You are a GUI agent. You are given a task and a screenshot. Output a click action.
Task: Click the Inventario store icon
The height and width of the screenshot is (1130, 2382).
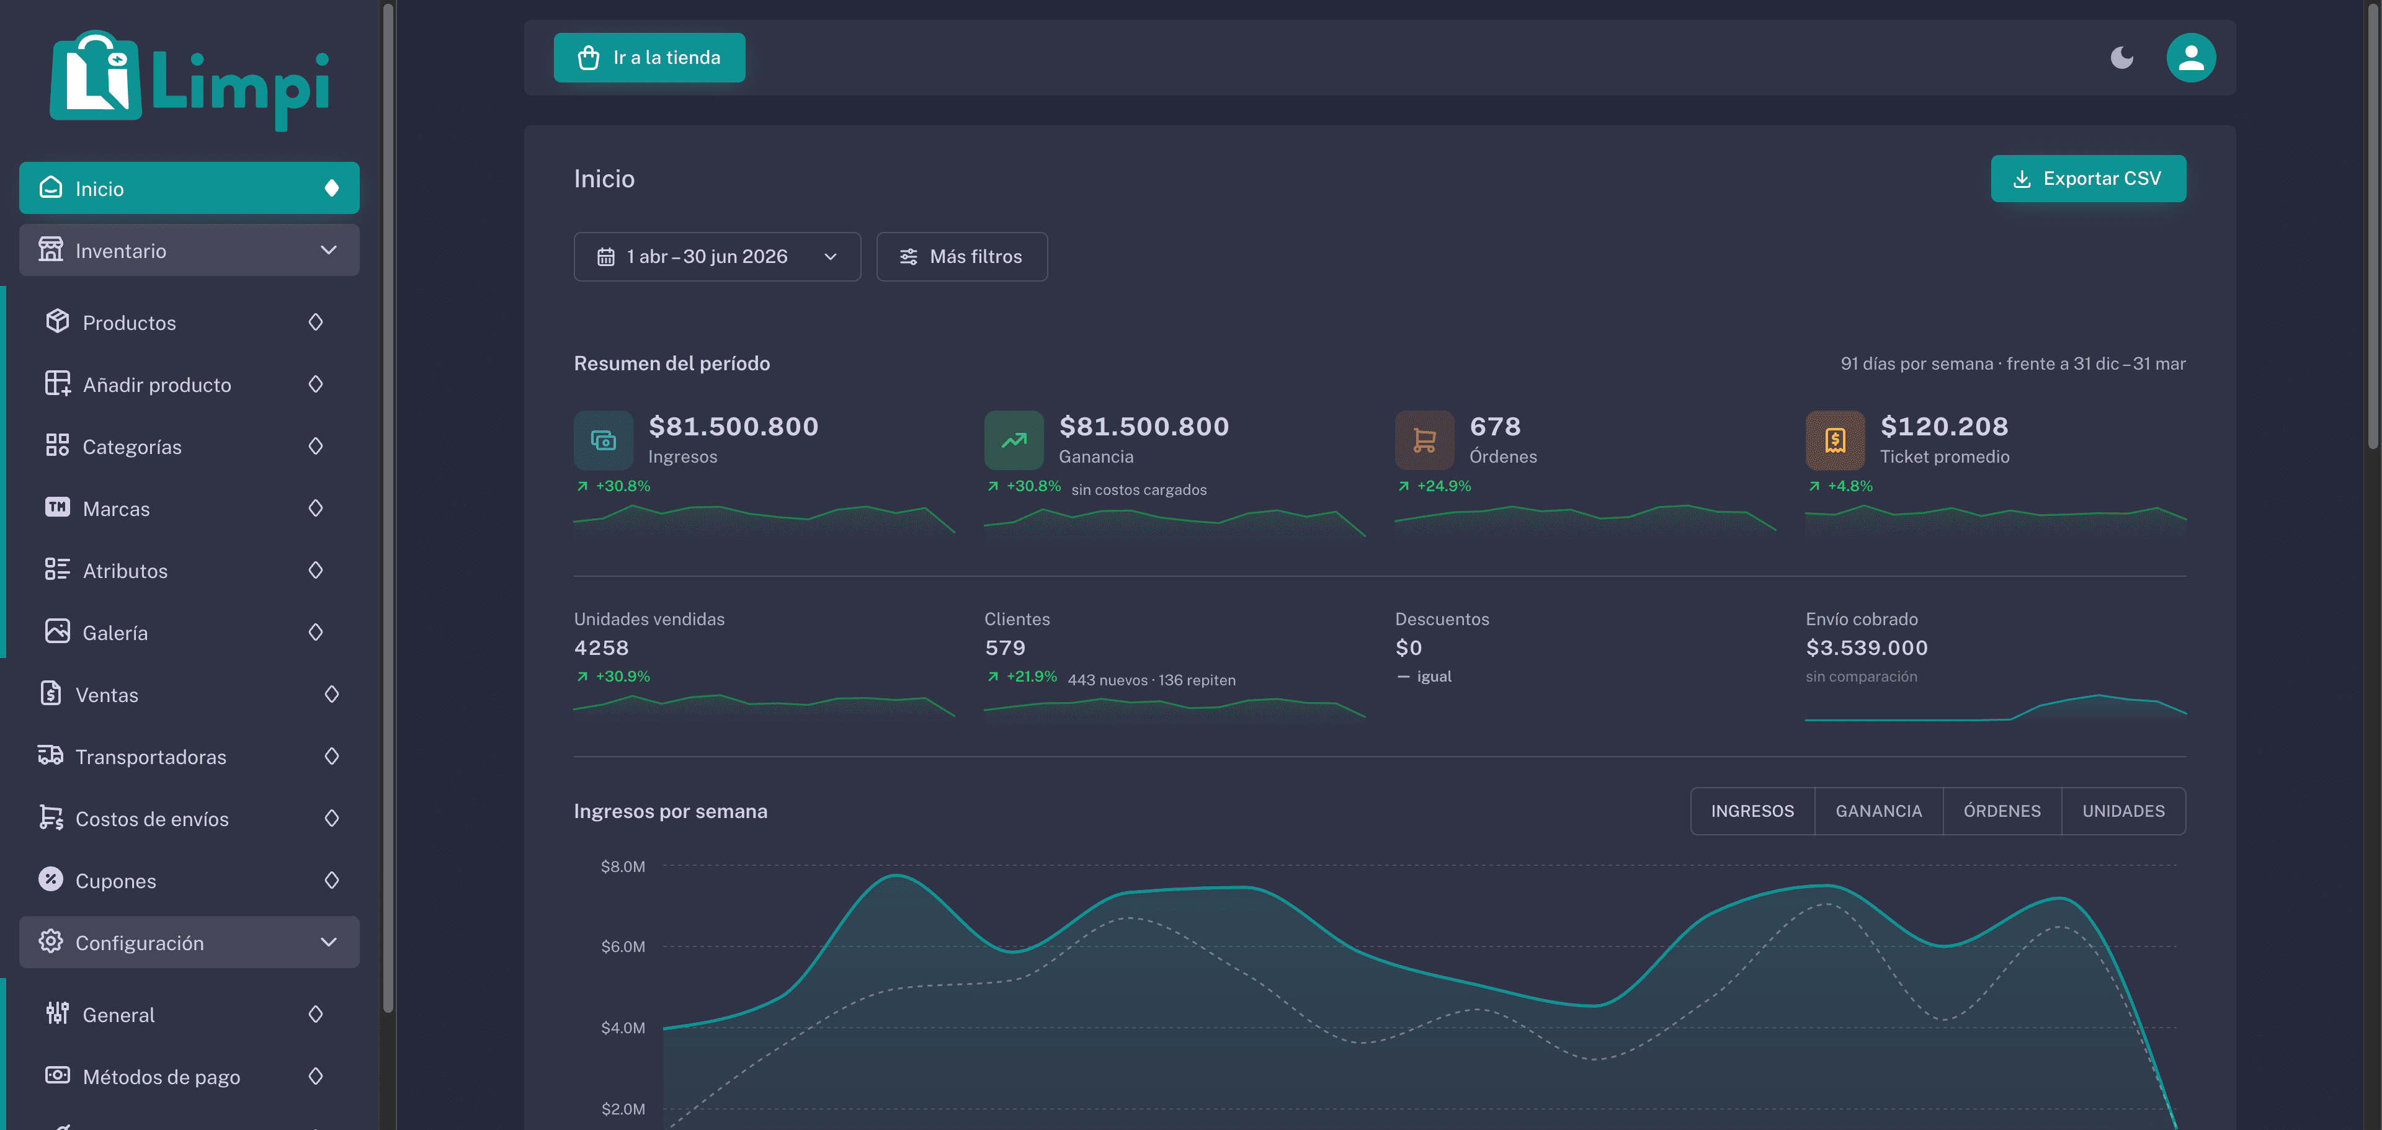point(51,250)
